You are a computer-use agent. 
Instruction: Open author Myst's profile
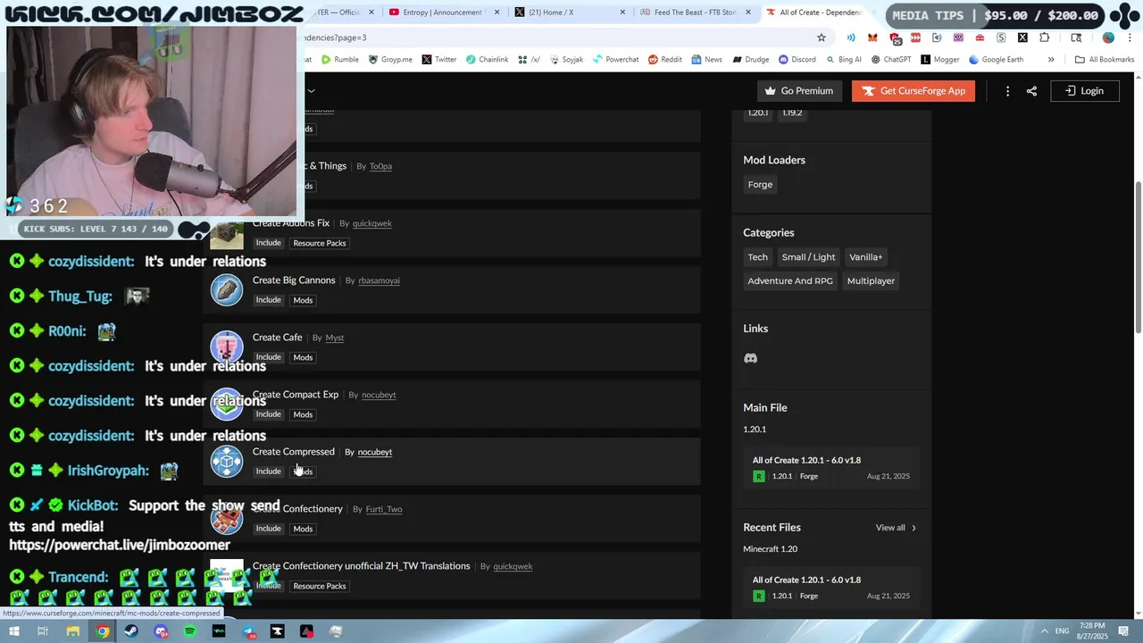pyautogui.click(x=335, y=338)
